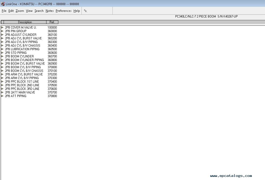Click reference number 360900
265x180 pixels.
52,63
